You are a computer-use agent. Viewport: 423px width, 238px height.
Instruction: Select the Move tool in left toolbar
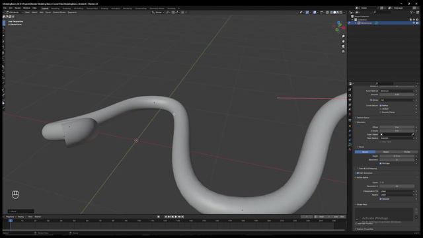4,35
